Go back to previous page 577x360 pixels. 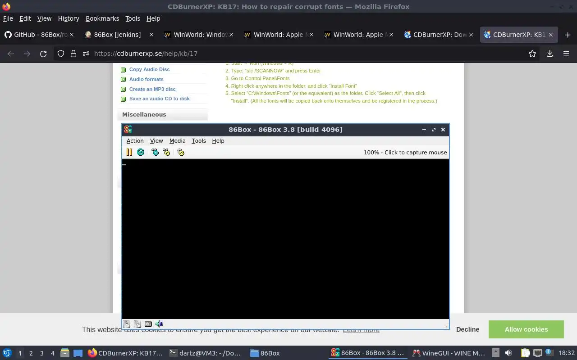click(11, 54)
